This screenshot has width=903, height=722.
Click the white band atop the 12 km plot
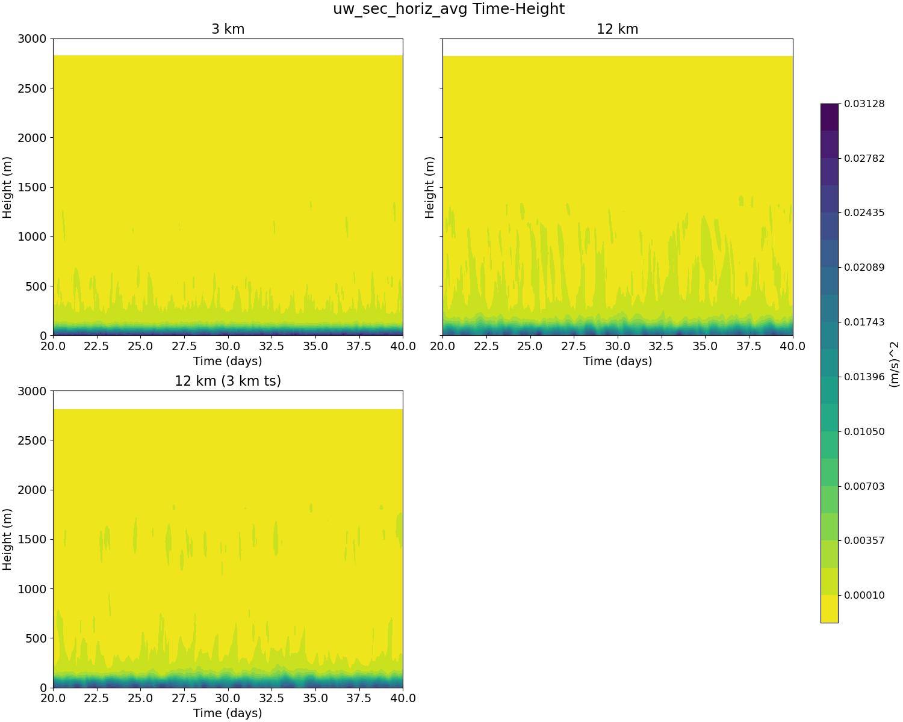617,47
